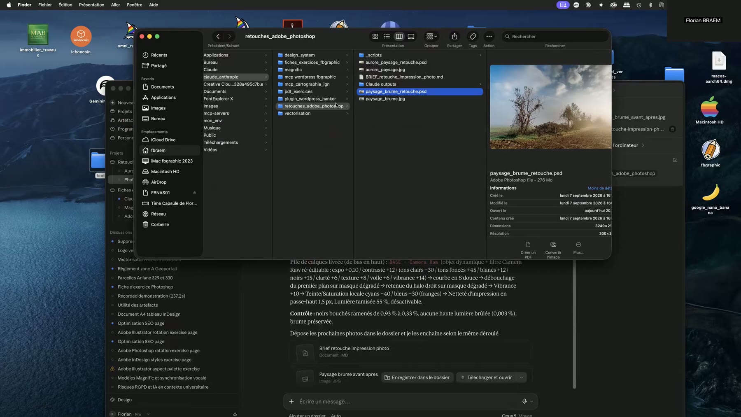Select the fbraem home folder in sidebar
This screenshot has width=741, height=417.
click(170, 150)
